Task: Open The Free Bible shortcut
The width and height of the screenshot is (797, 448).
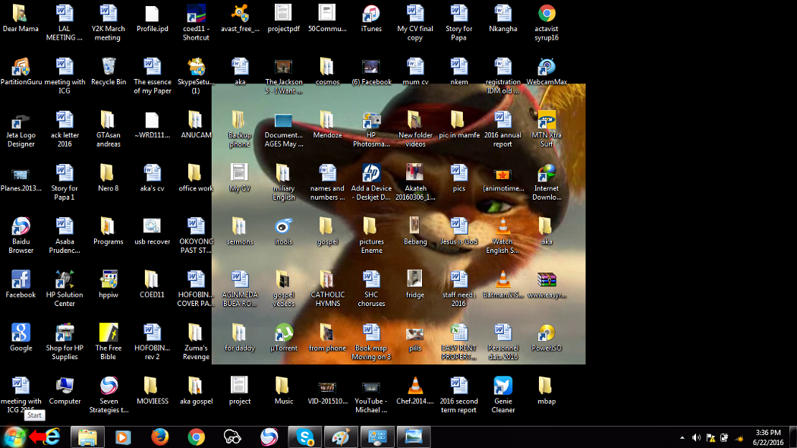Action: 109,342
